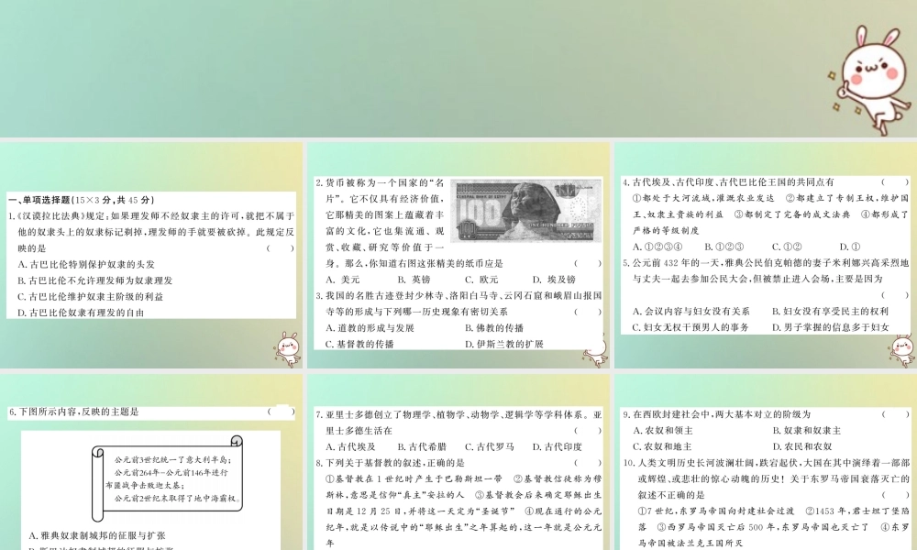
Task: Click scroll line 公元前2世纪末取得了地中海霸权
Action: coord(177,499)
